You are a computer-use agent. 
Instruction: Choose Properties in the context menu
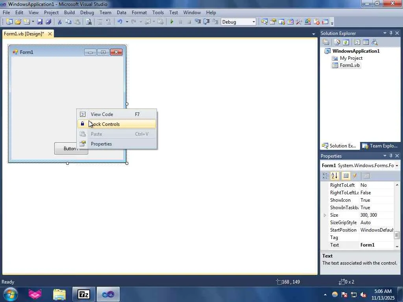(116, 144)
